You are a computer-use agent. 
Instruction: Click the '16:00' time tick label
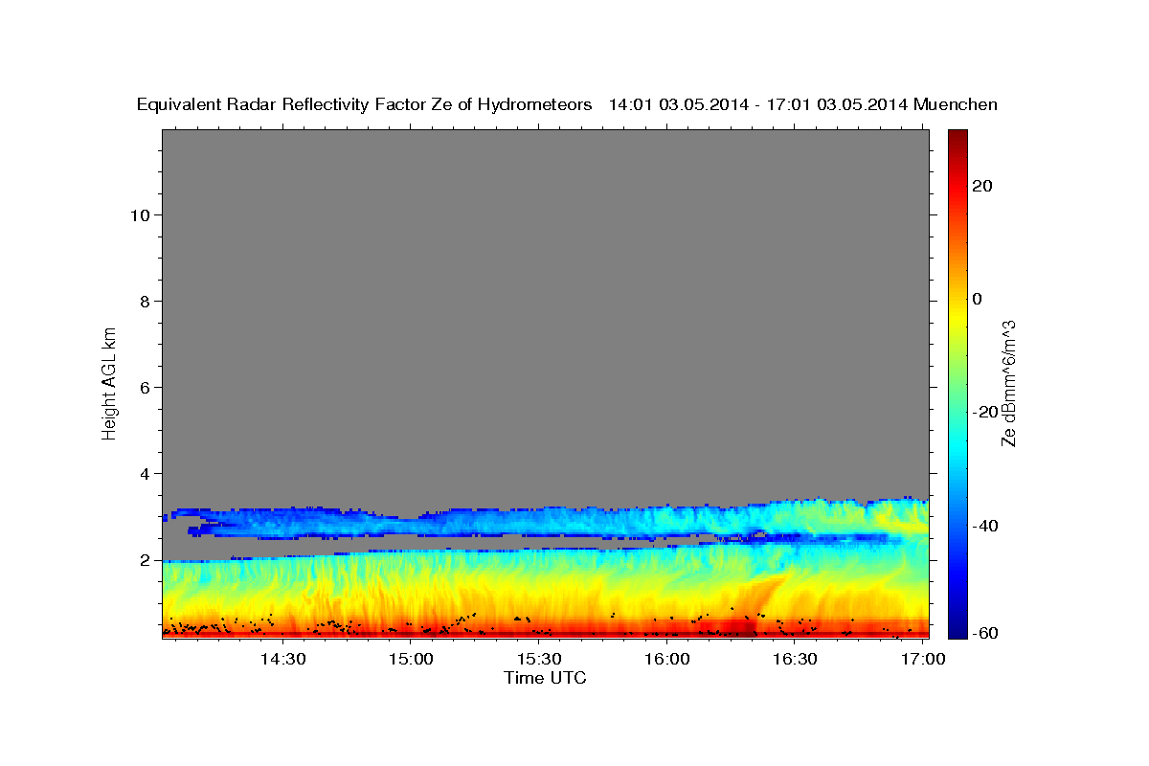[667, 660]
